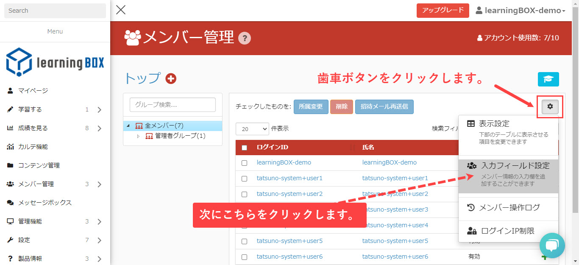The image size is (579, 265).
Task: Click the graduation cap icon button
Action: [548, 79]
